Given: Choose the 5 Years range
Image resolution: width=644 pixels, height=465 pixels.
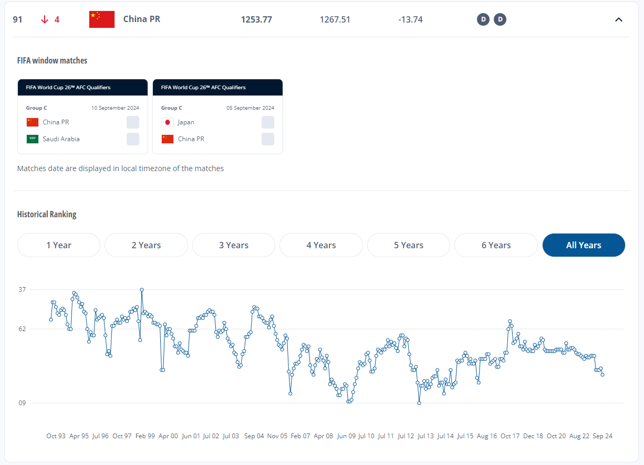Looking at the screenshot, I should [x=409, y=245].
